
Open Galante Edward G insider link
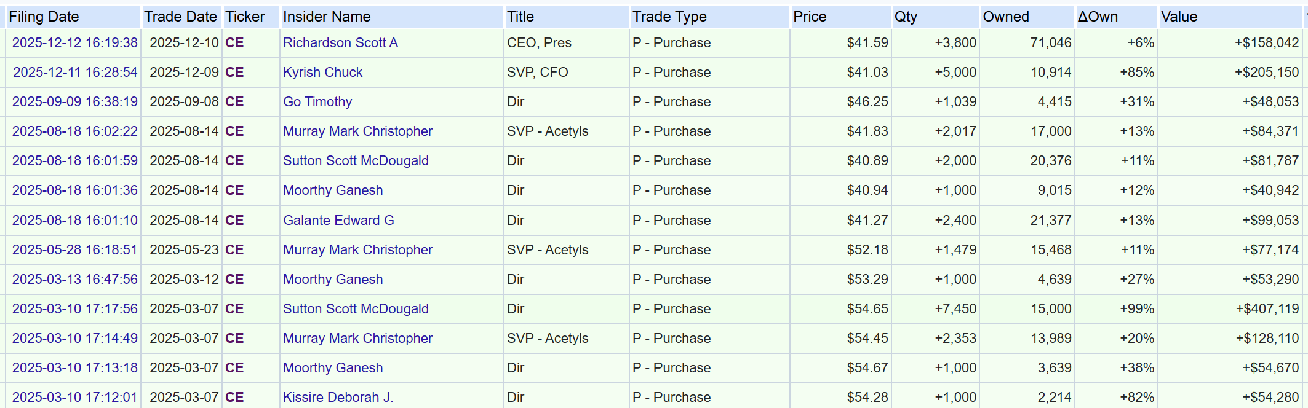(x=338, y=221)
